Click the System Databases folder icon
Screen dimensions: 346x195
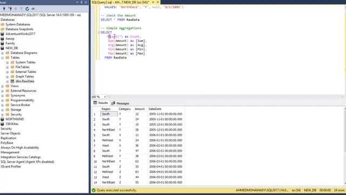point(2,24)
